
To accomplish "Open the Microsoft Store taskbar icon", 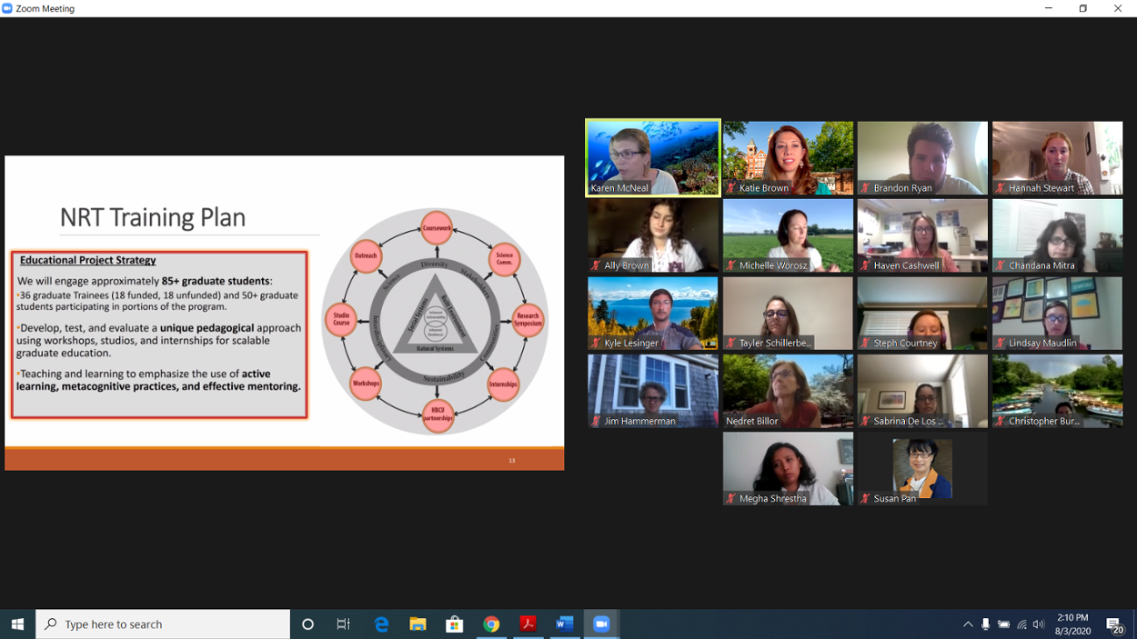I will [454, 624].
